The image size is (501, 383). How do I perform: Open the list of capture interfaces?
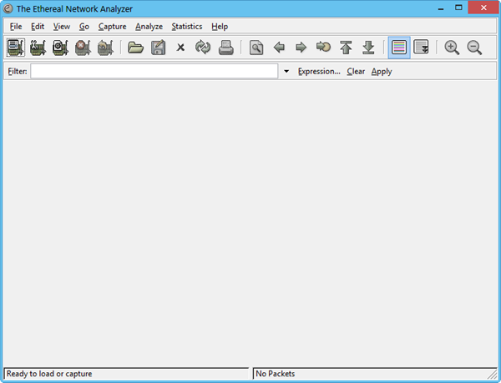[x=16, y=48]
